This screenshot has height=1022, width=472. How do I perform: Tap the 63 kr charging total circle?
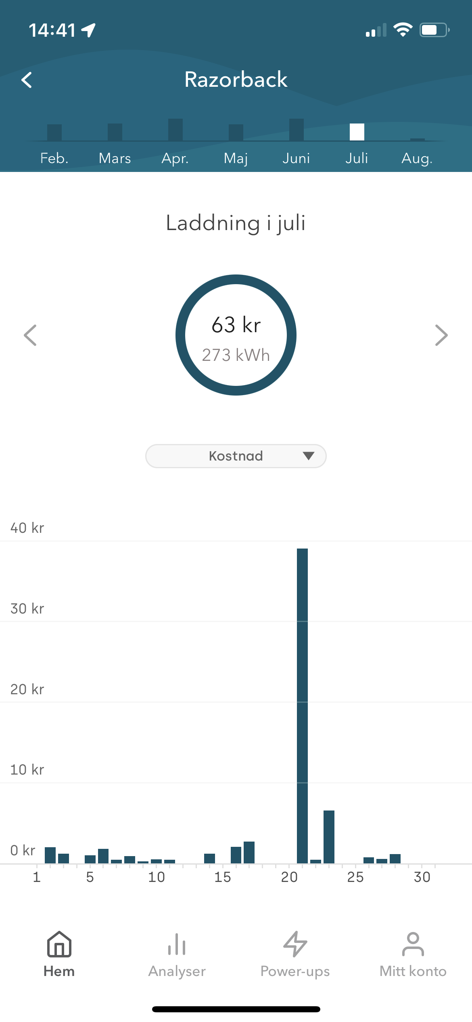tap(236, 335)
